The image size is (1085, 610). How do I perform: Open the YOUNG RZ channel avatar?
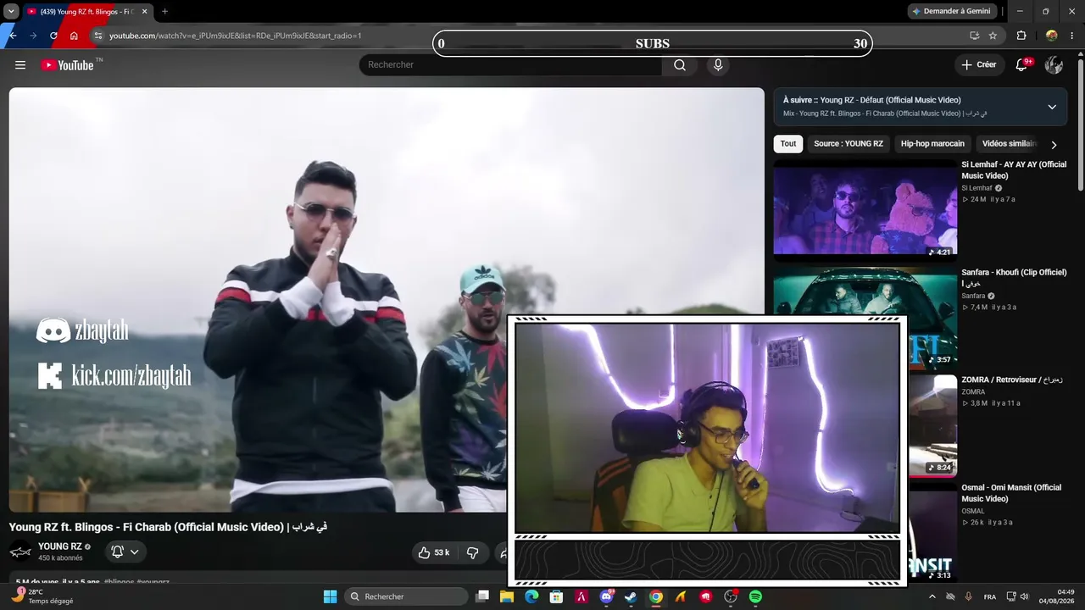pyautogui.click(x=20, y=552)
